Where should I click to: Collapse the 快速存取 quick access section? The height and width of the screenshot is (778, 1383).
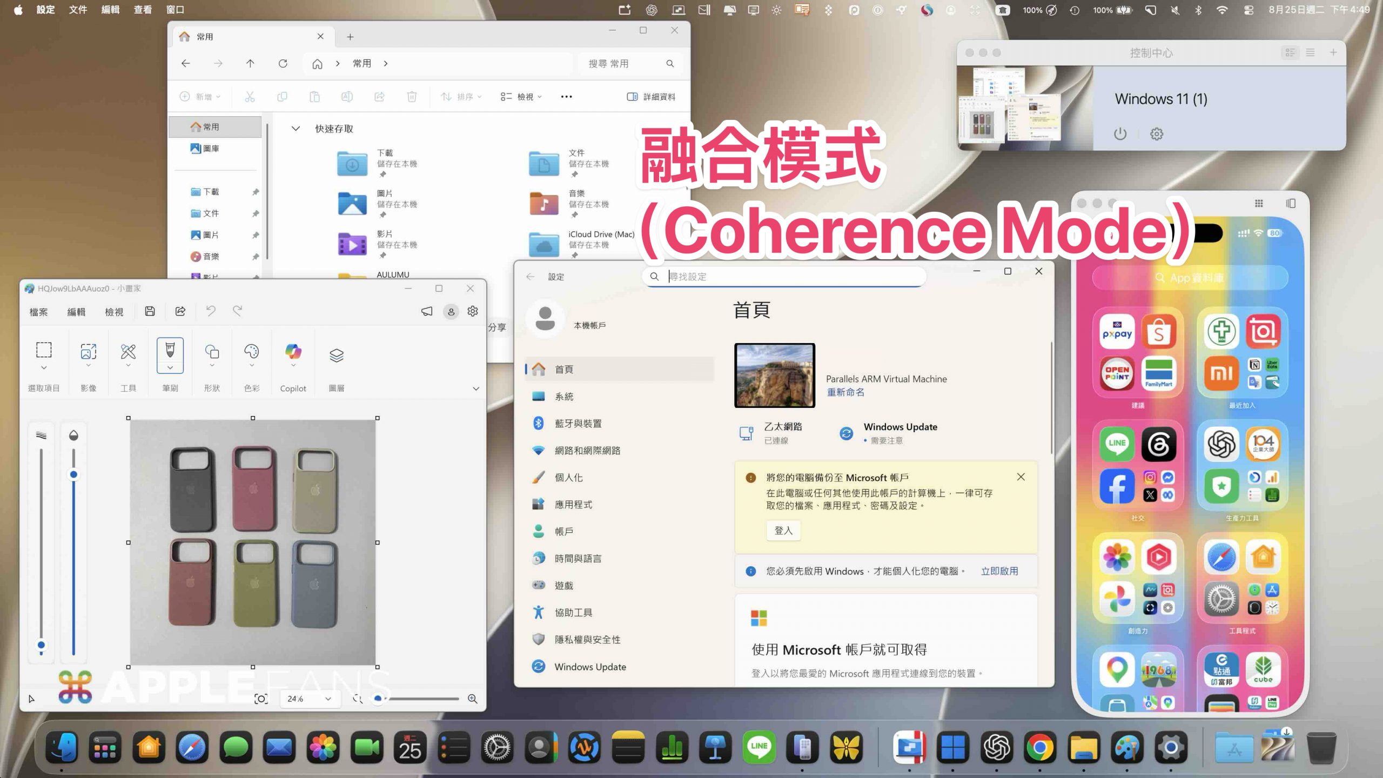tap(296, 129)
